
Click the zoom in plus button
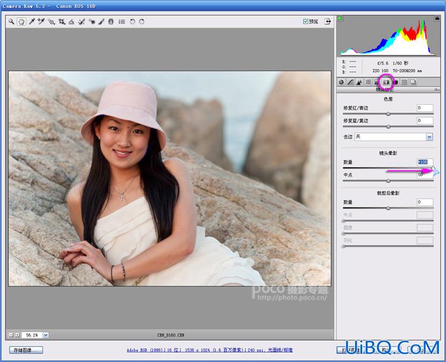[17, 335]
